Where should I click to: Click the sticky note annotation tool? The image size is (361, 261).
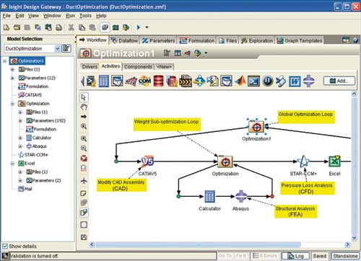click(84, 193)
